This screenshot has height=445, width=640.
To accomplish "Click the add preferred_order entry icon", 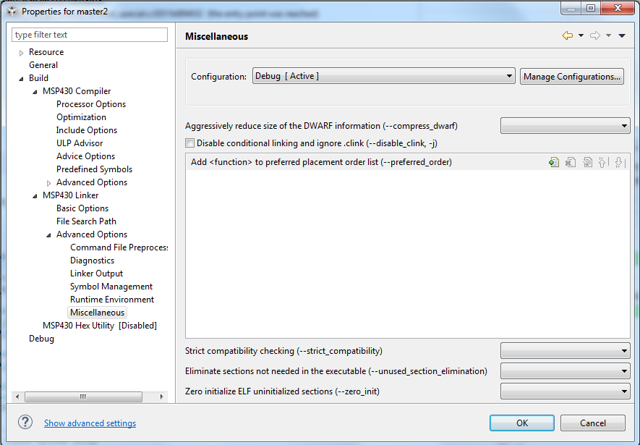I will [554, 162].
